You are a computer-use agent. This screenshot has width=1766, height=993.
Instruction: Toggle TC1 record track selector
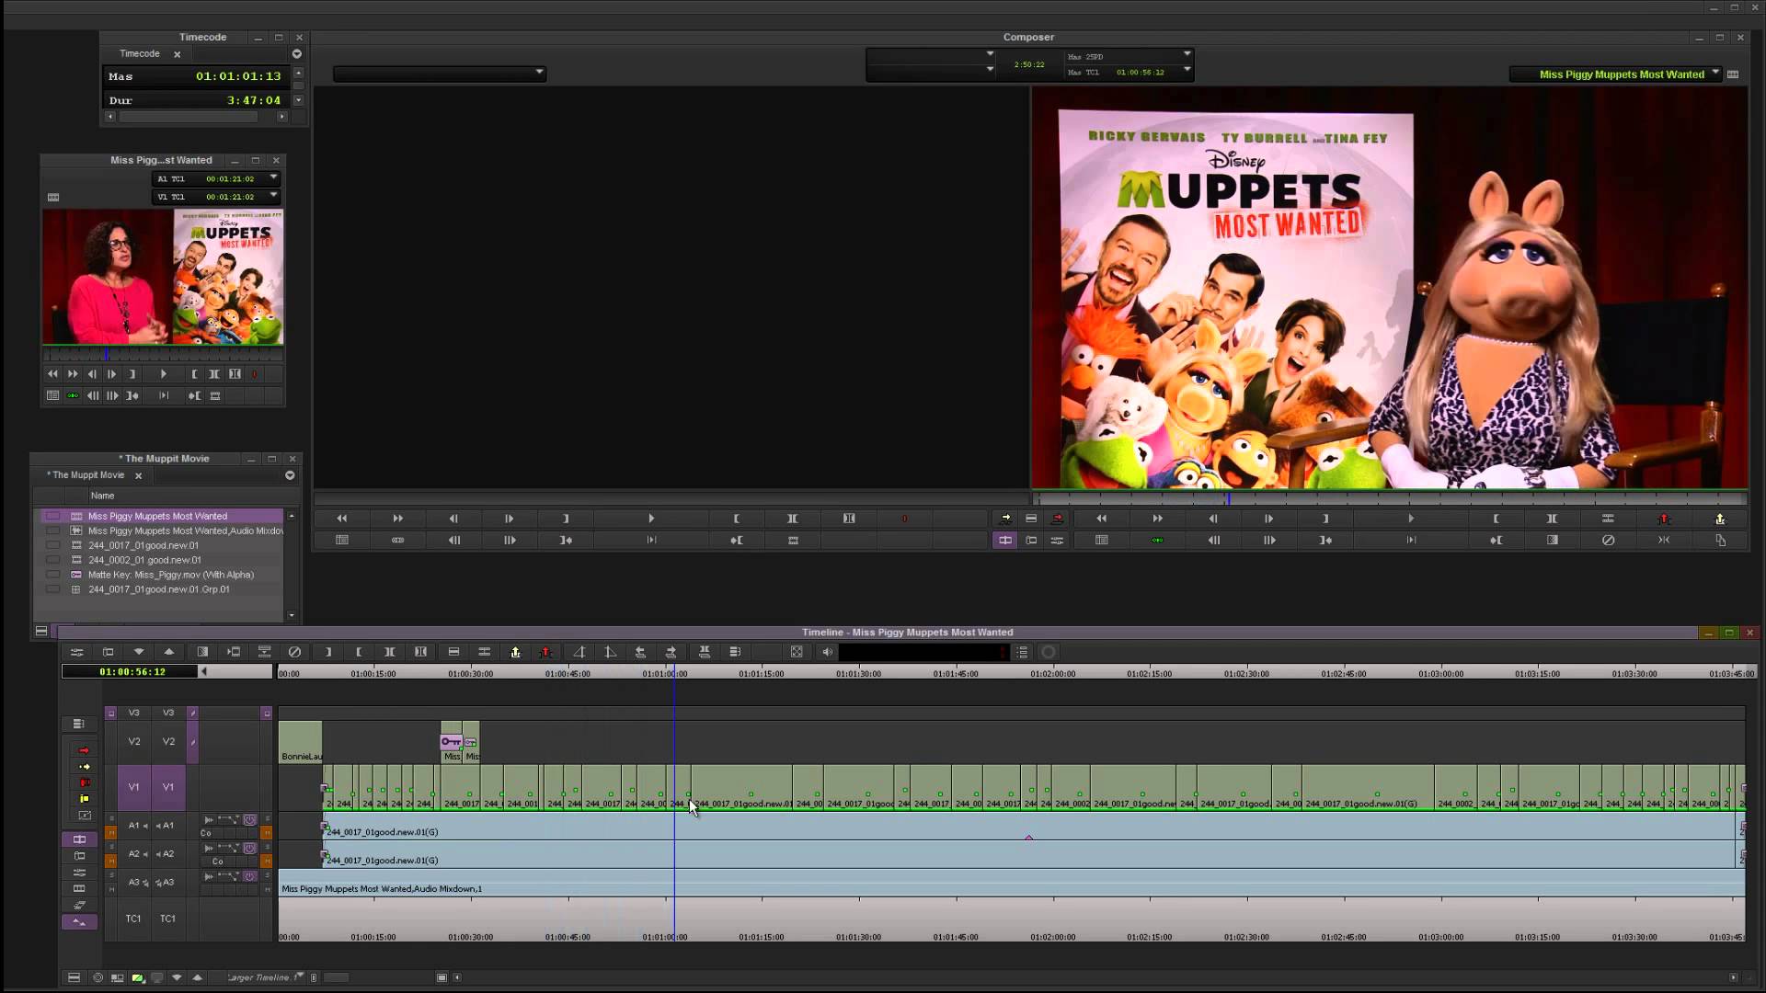tap(167, 919)
